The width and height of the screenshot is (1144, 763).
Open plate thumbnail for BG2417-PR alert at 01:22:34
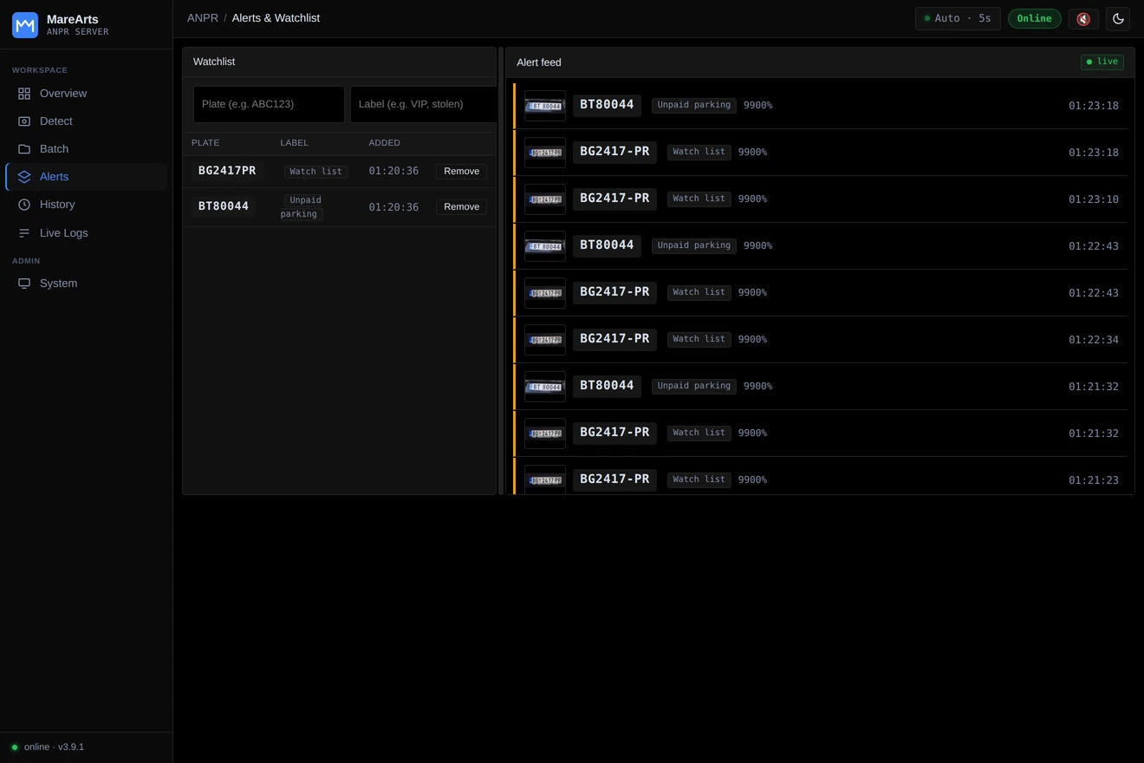[x=545, y=340]
